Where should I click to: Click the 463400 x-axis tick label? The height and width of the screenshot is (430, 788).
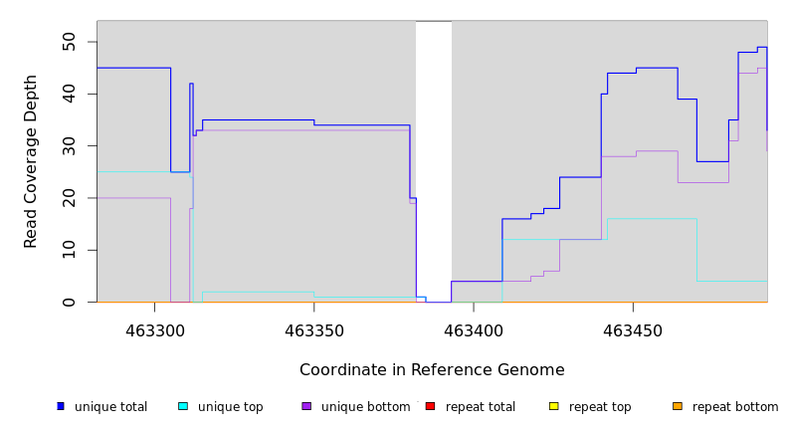click(473, 329)
